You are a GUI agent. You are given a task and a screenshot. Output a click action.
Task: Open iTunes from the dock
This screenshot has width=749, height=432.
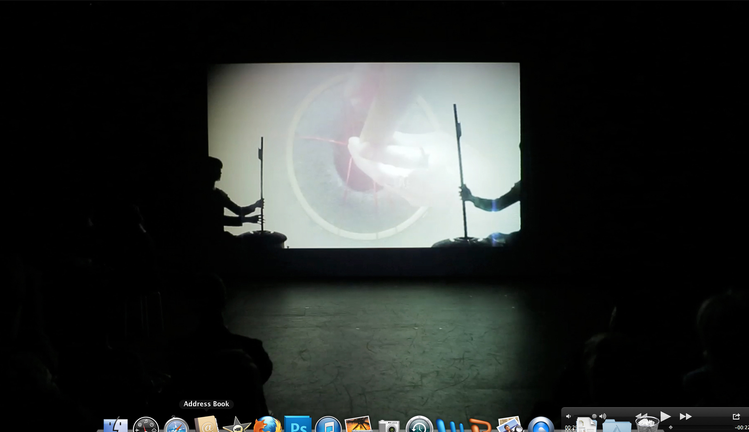(x=328, y=425)
